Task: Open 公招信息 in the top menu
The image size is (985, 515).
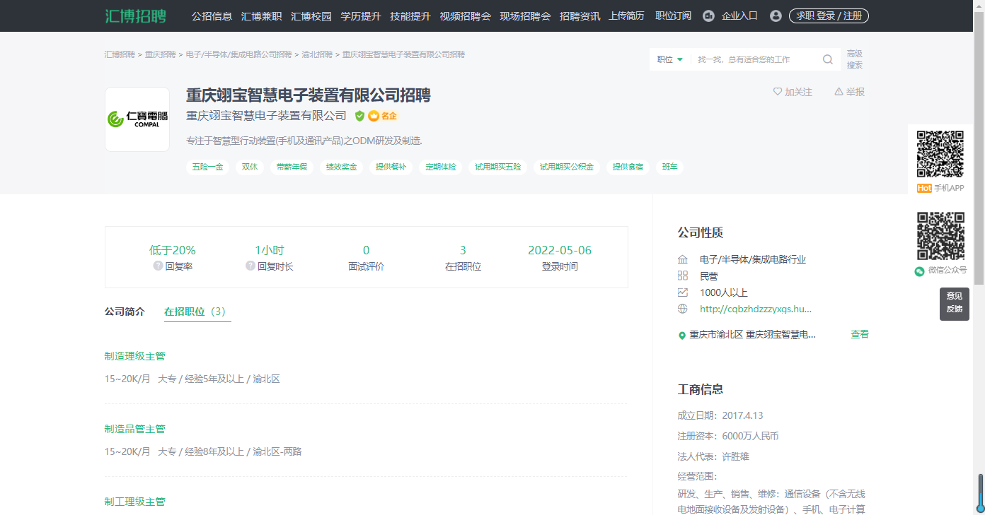Action: 212,16
